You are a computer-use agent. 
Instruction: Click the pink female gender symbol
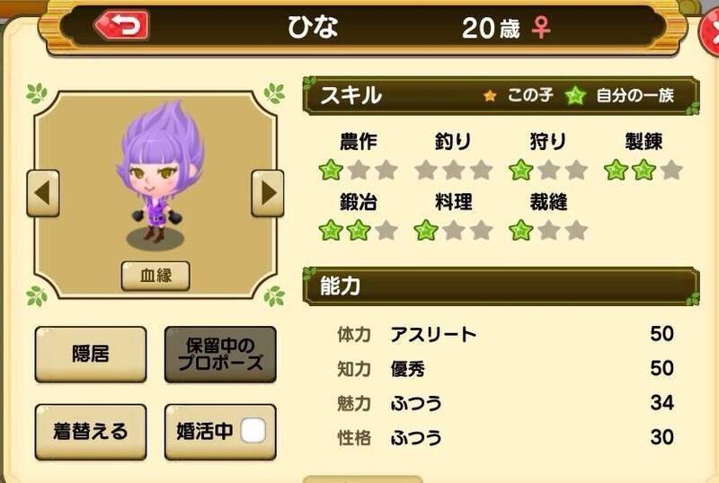(x=541, y=28)
